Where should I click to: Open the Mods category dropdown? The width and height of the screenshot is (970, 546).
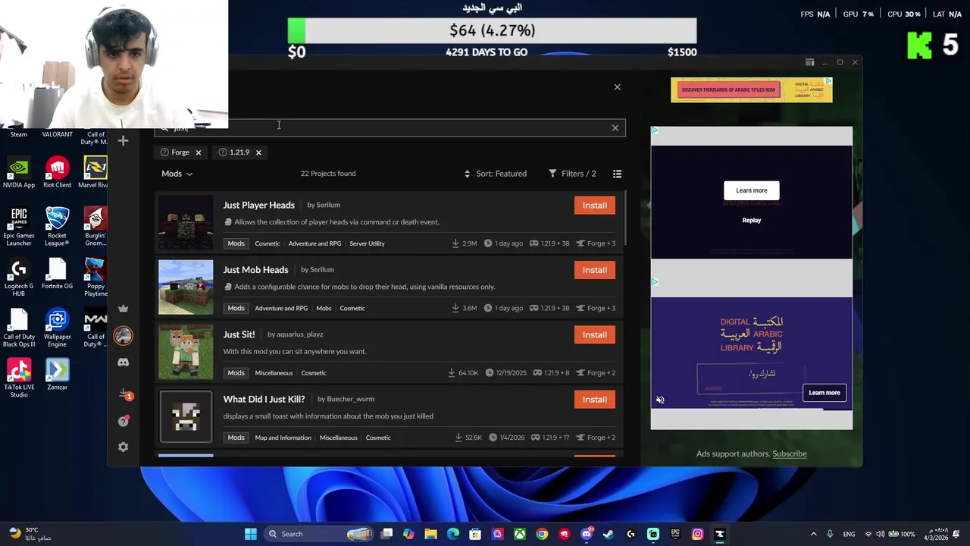177,174
